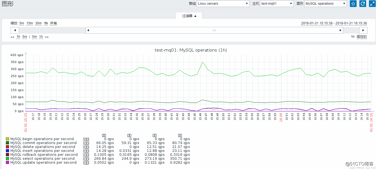This screenshot has width=376, height=169.
Task: Click the time range slider grip
Action: [x=214, y=30]
